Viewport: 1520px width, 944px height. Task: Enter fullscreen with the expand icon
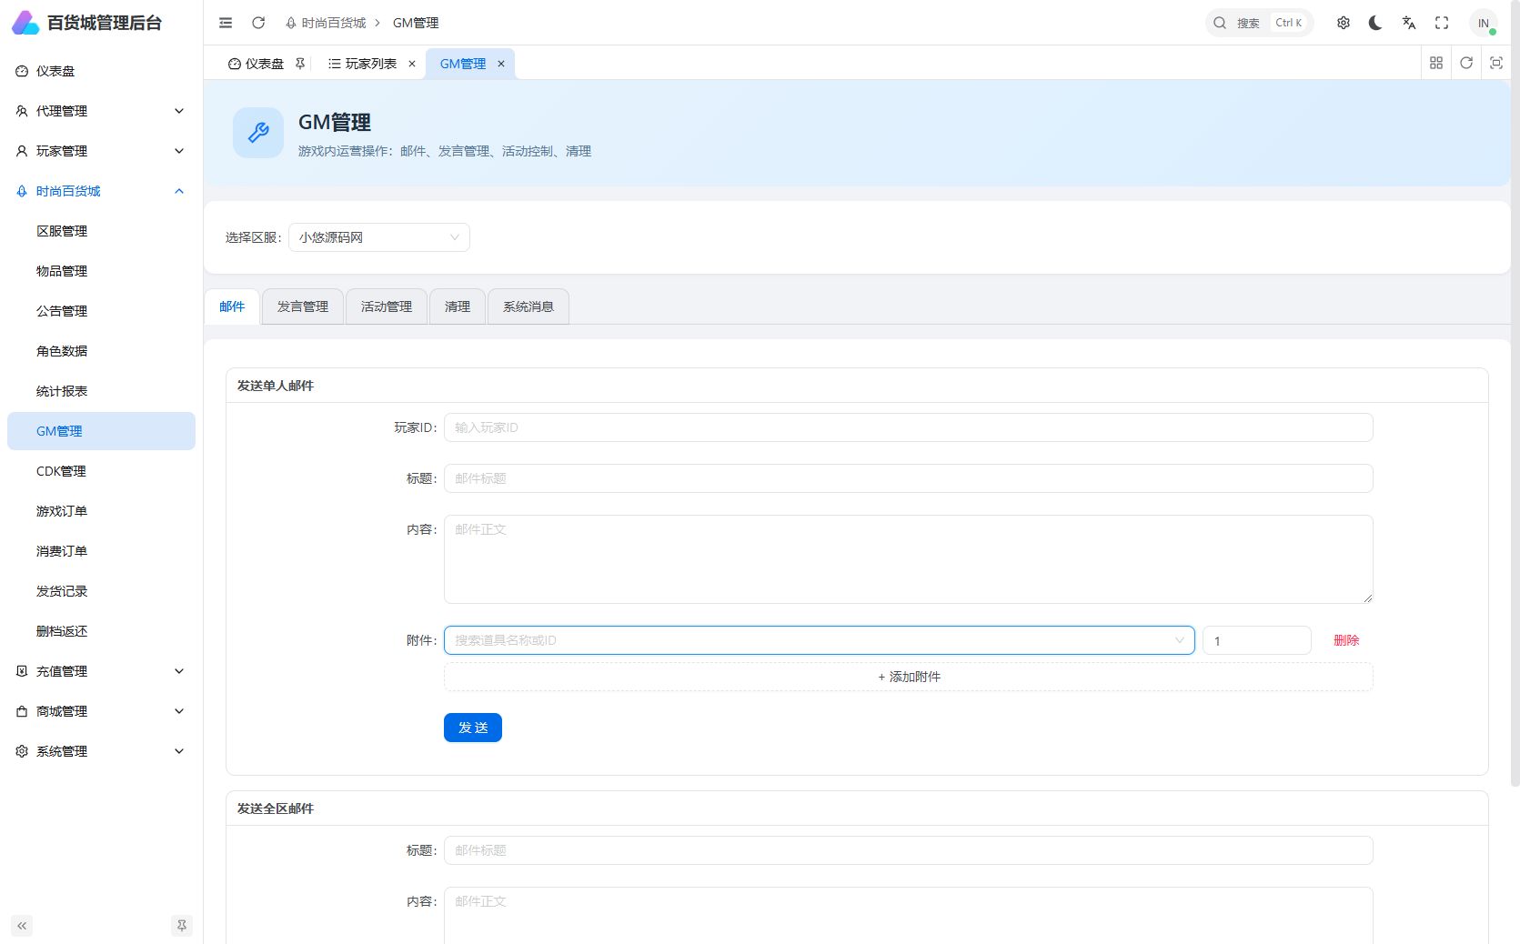coord(1442,23)
